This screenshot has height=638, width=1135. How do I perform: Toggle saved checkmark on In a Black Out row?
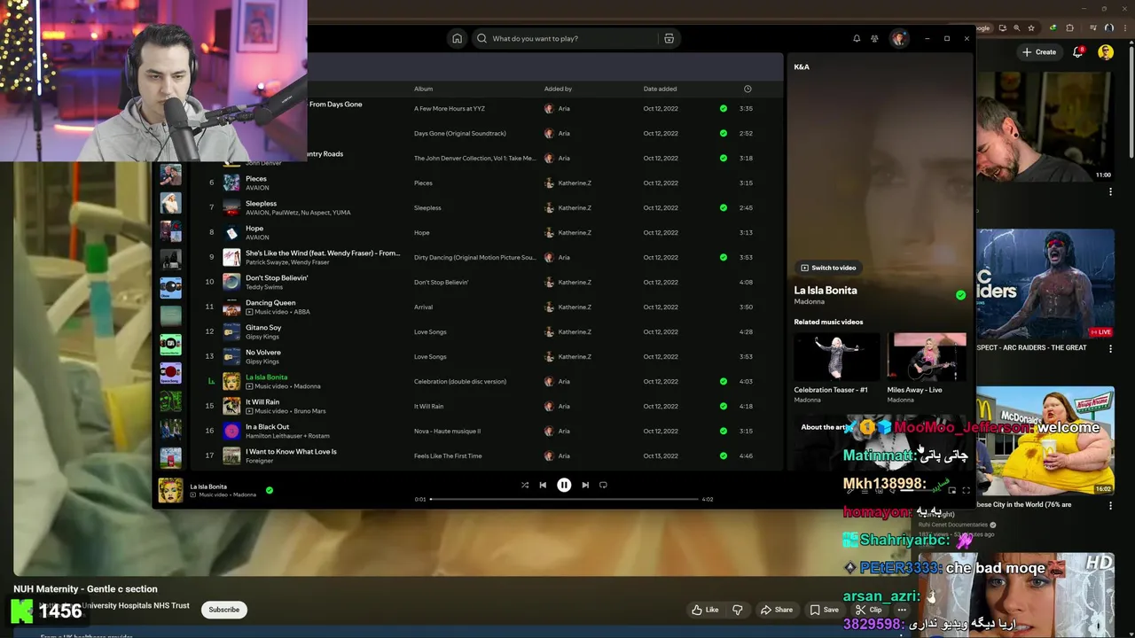pos(724,431)
